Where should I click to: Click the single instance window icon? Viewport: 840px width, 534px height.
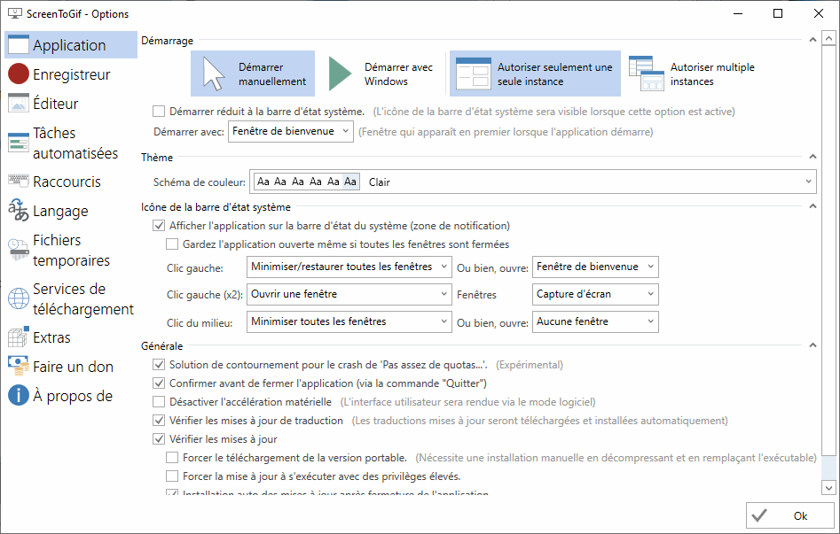click(x=473, y=74)
